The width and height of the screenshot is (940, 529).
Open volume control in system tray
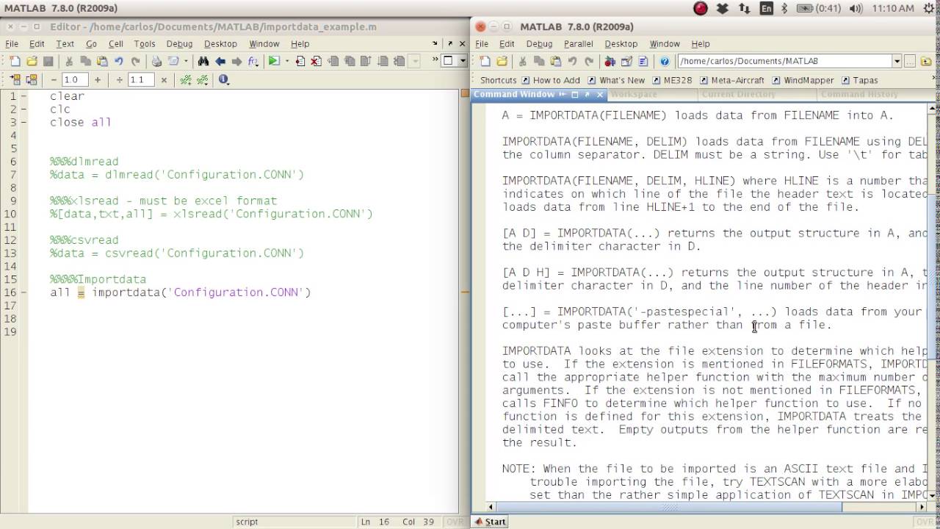tap(856, 8)
